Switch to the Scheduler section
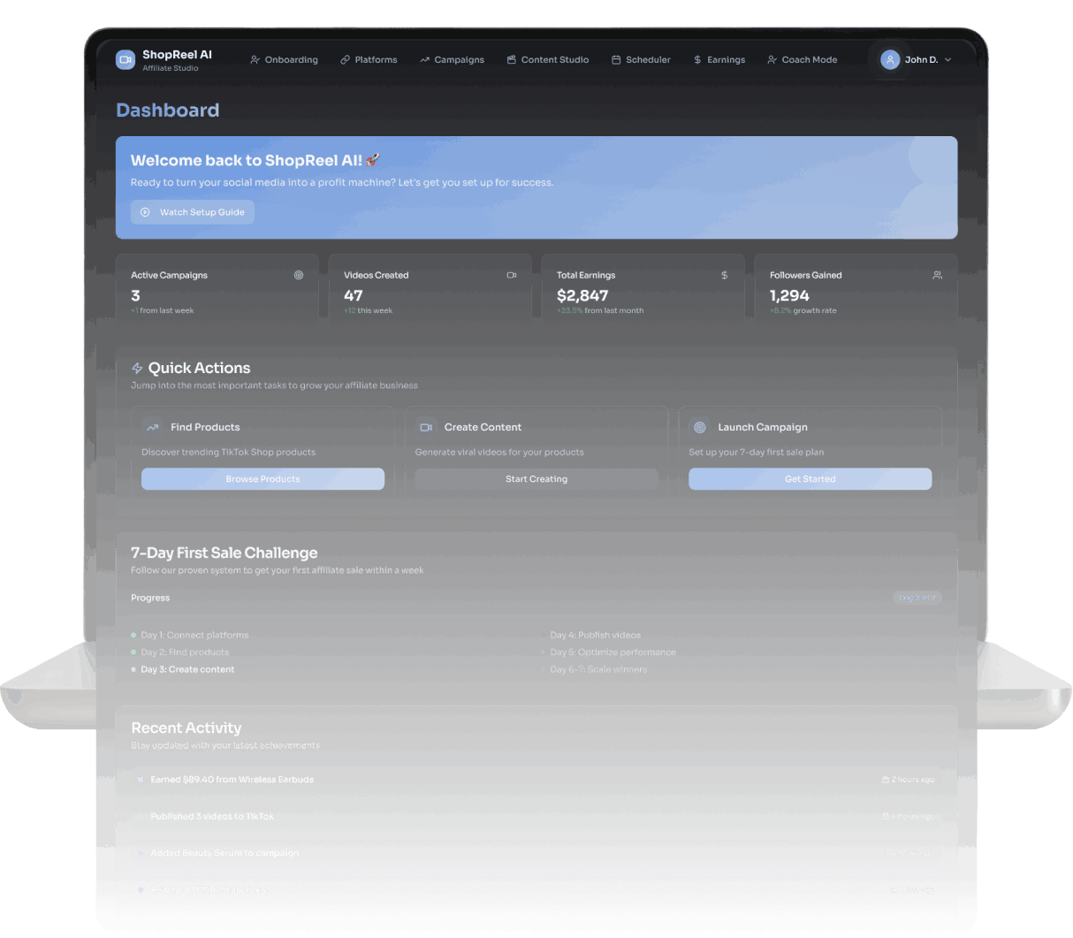1073x938 pixels. [641, 59]
